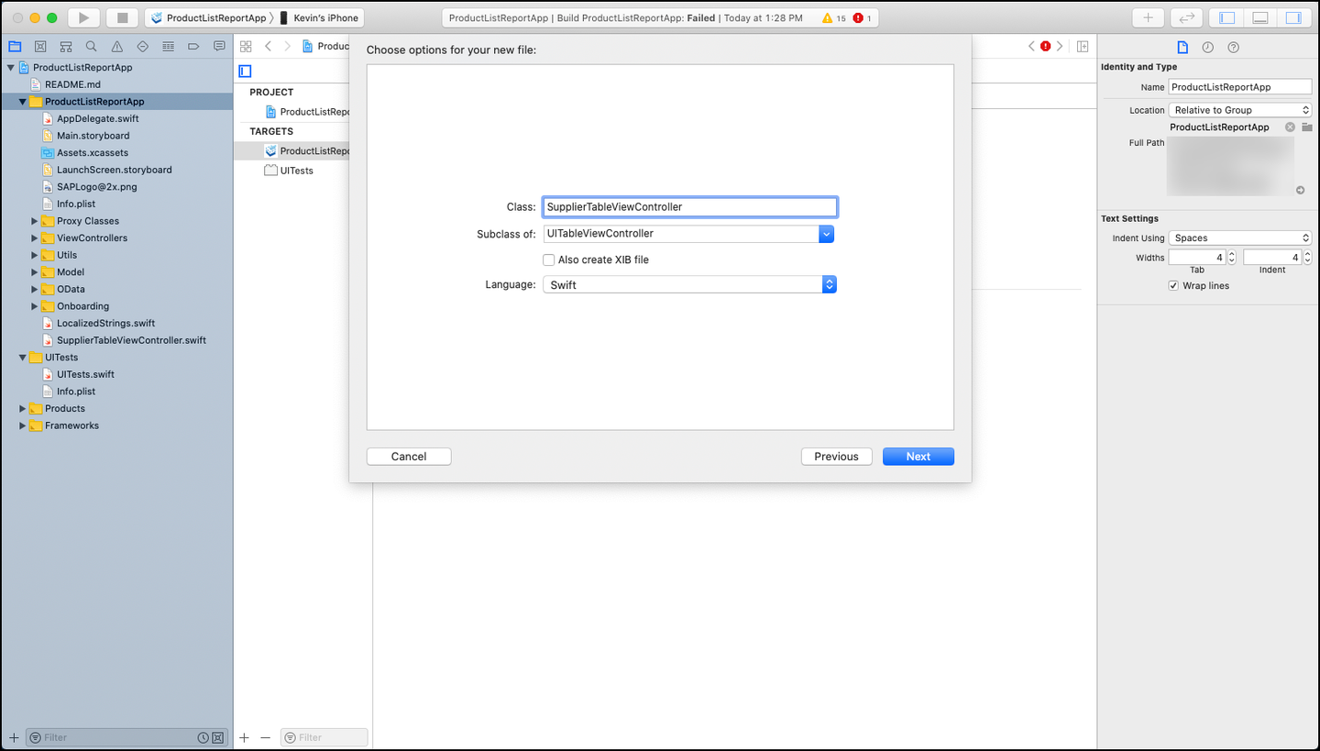Expand the ViewControllers folder
Screen dimensions: 1320x751
(x=35, y=238)
